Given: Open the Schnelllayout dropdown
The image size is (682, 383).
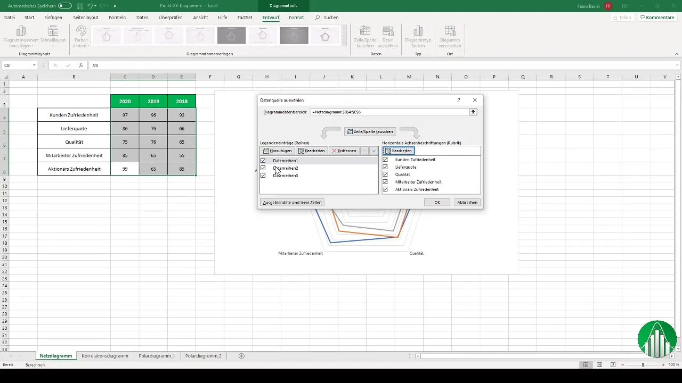Looking at the screenshot, I should point(53,37).
